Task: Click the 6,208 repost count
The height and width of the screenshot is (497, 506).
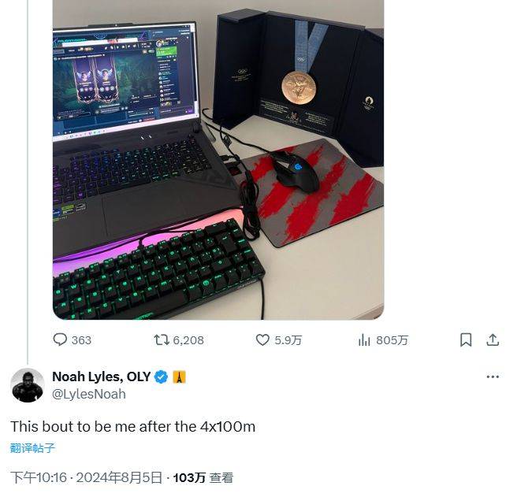Action: (188, 340)
